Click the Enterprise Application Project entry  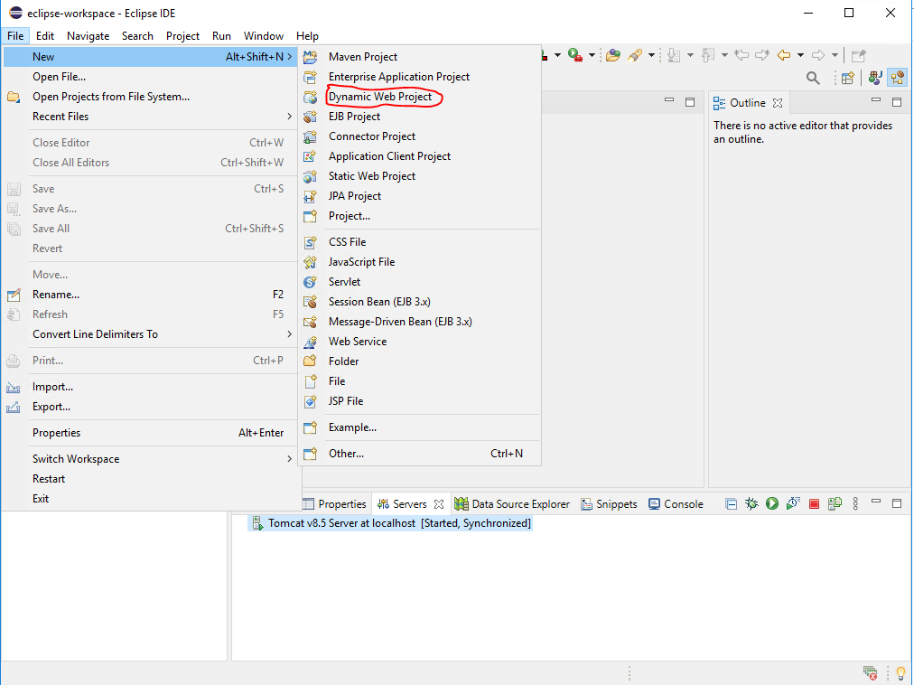tap(398, 77)
